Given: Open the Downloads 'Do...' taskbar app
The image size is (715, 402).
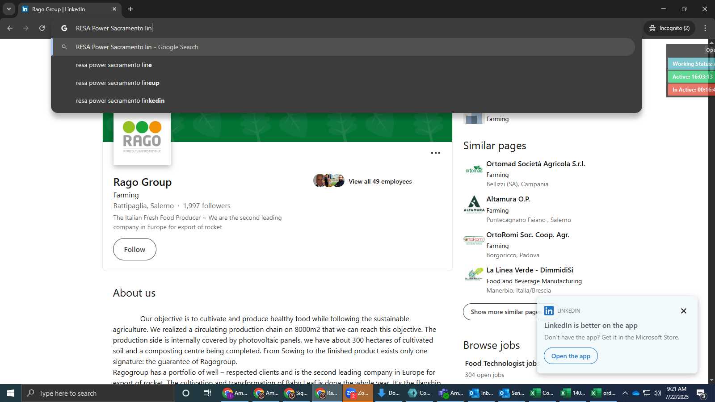Looking at the screenshot, I should (x=388, y=393).
